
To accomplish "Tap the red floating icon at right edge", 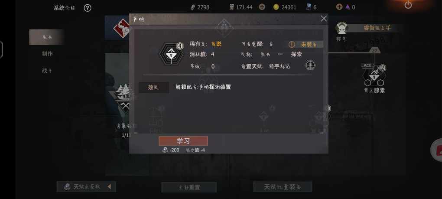I will [437, 150].
